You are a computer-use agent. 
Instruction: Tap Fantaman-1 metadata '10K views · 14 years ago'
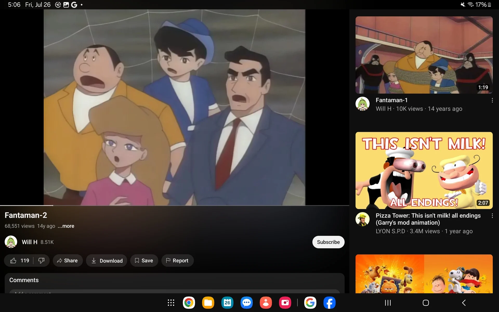tap(429, 109)
